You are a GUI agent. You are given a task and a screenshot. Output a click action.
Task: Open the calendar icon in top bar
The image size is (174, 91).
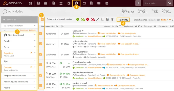click(69, 3)
